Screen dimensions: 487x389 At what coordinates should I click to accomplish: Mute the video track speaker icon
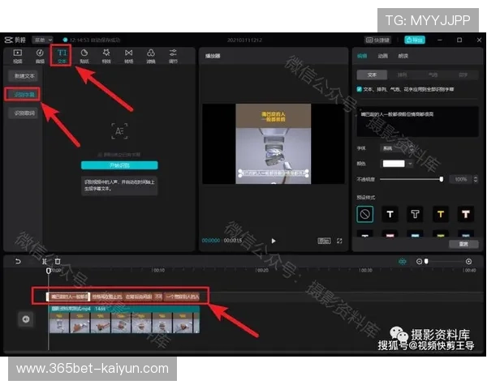[x=26, y=318]
